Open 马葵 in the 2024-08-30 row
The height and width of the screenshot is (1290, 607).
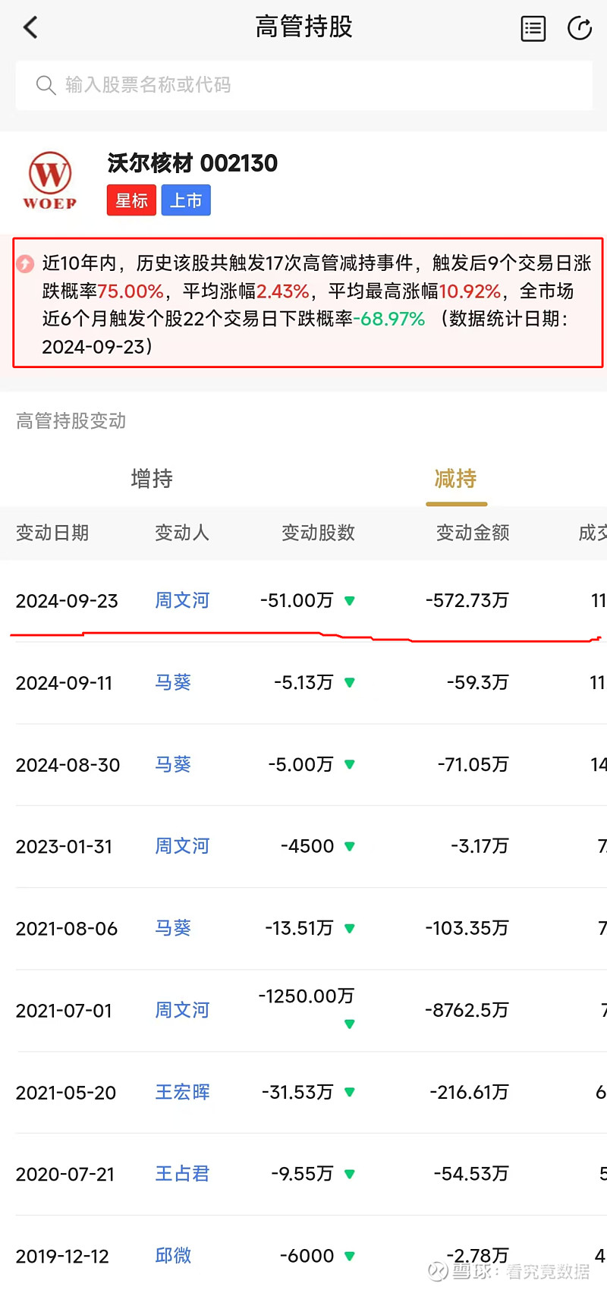(x=173, y=764)
